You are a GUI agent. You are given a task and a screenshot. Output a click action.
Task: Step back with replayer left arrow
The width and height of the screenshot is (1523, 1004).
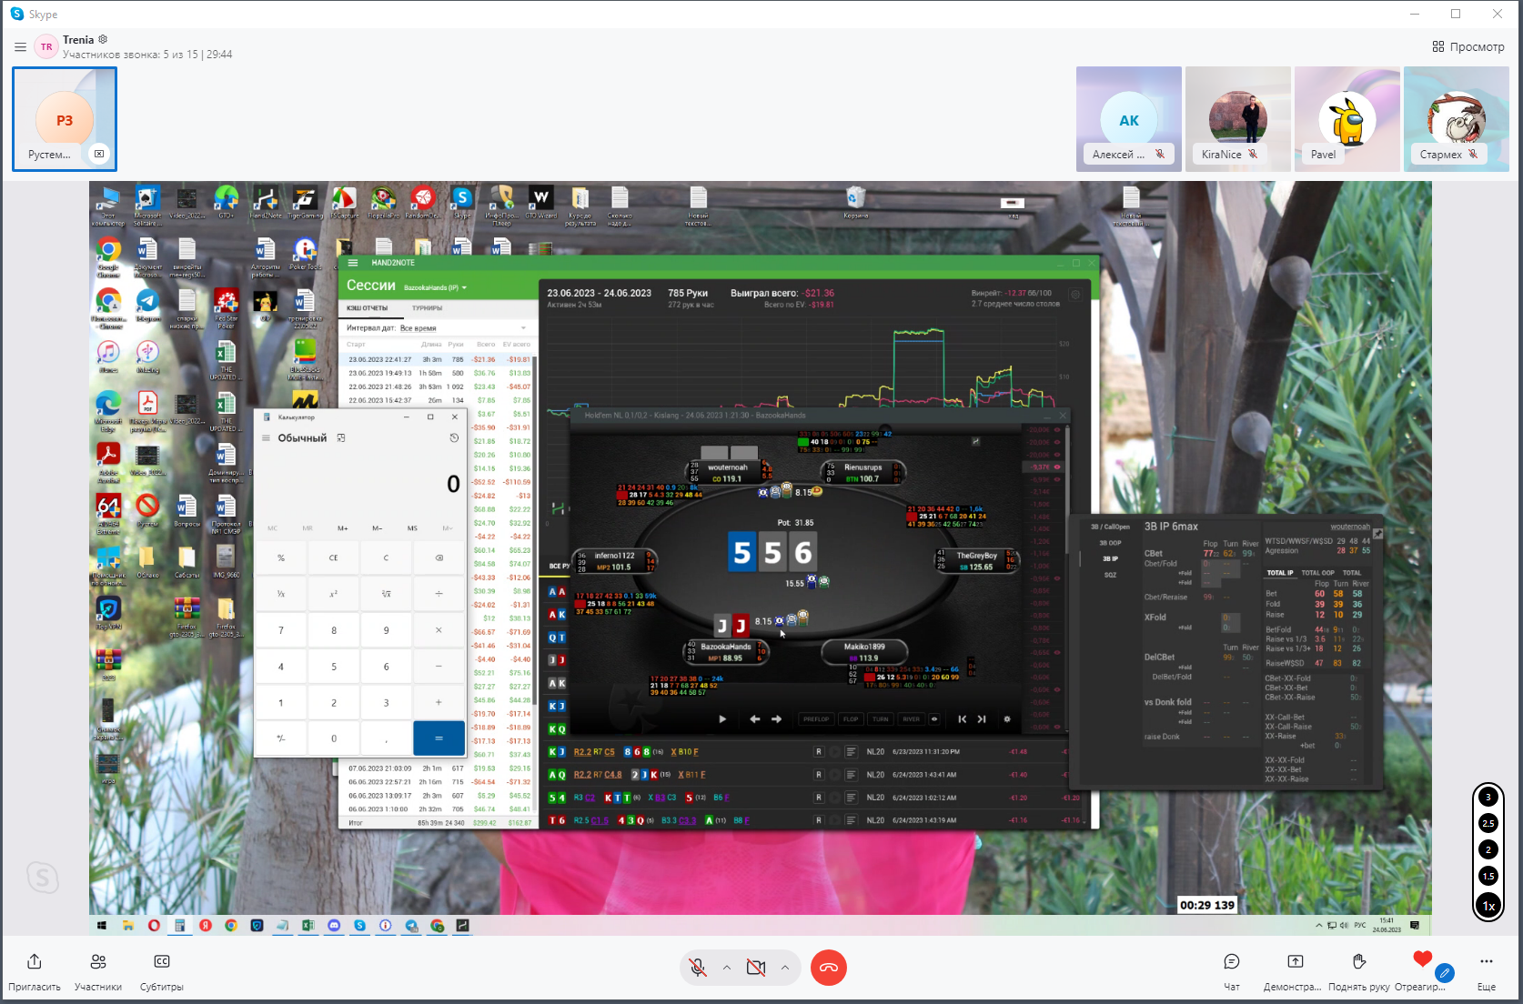(x=754, y=719)
